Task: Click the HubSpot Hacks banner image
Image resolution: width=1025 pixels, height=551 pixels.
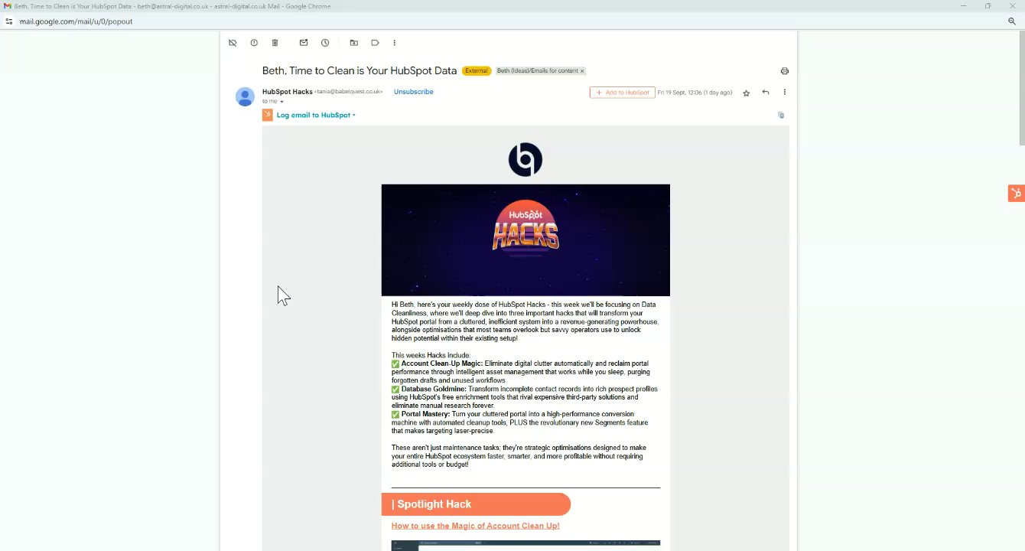Action: coord(526,240)
